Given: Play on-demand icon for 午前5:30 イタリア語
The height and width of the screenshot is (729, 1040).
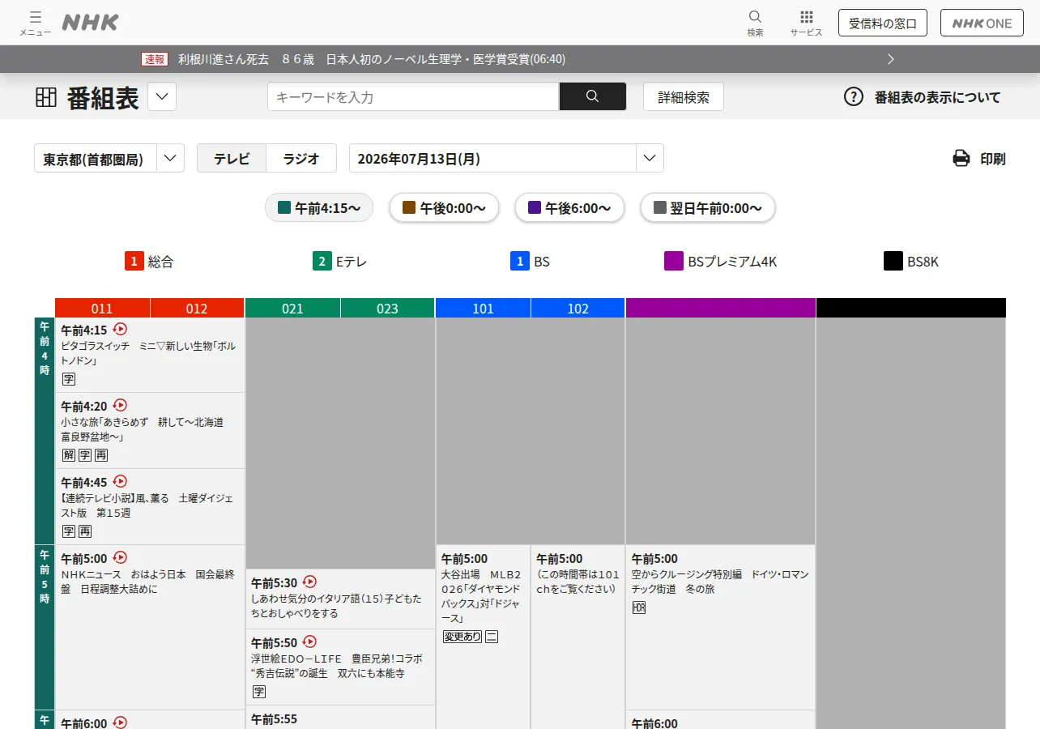Looking at the screenshot, I should click(309, 582).
